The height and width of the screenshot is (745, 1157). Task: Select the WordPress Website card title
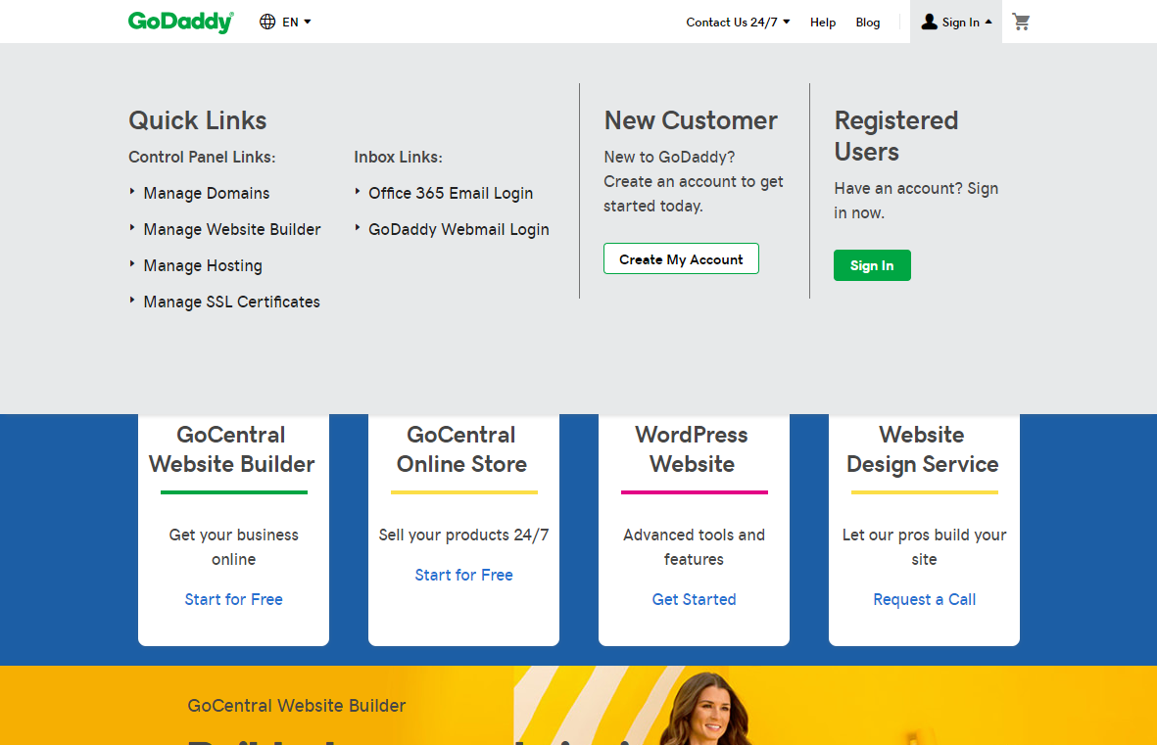pos(692,449)
